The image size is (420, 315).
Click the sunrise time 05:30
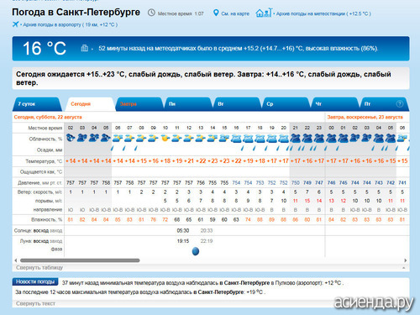183,231
